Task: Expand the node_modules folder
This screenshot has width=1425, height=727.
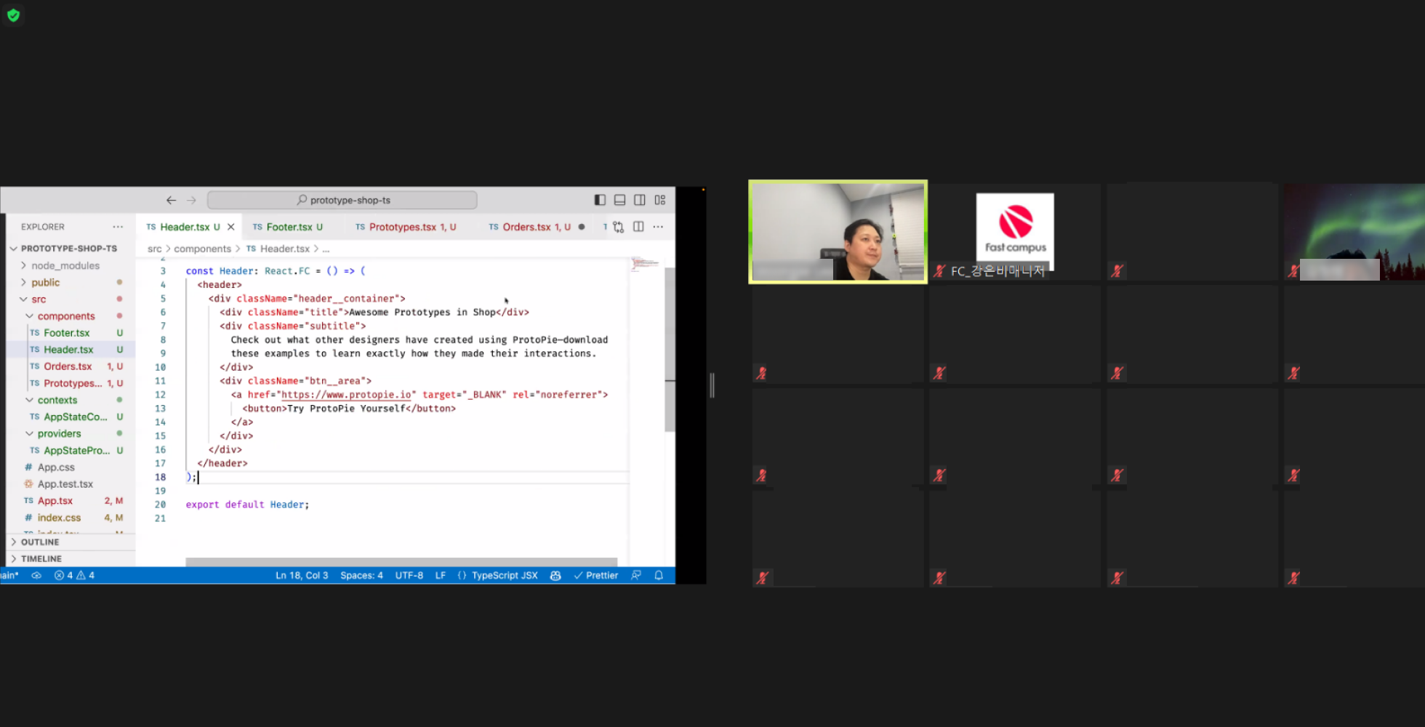Action: (x=65, y=265)
